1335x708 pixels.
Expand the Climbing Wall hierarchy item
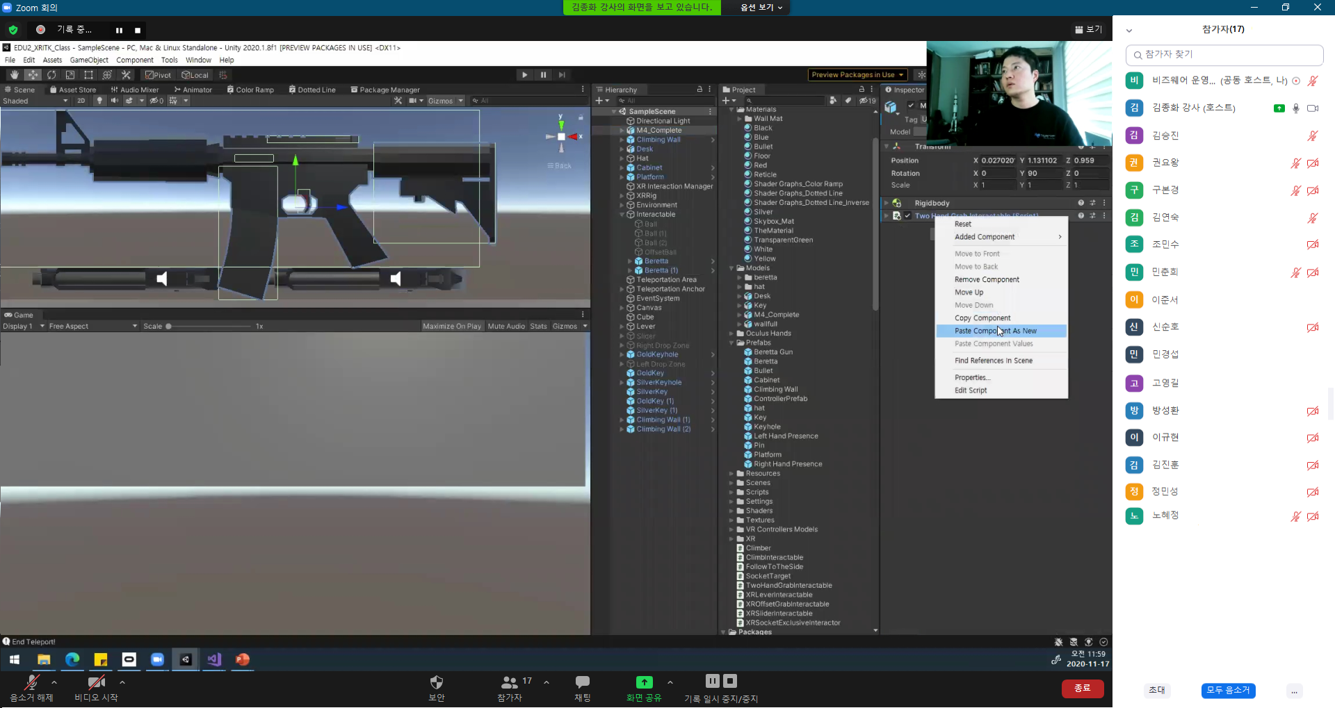[622, 140]
